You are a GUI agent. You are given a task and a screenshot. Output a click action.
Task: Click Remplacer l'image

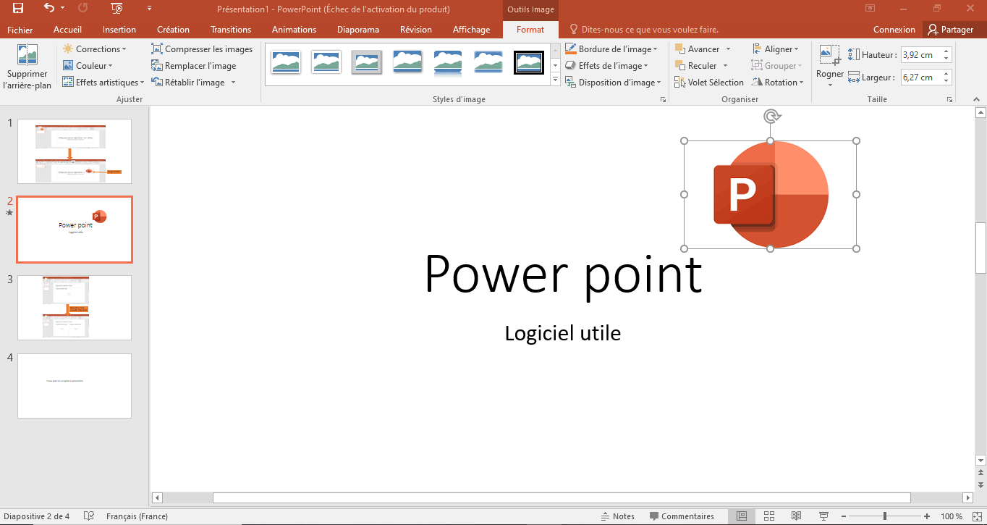(x=194, y=66)
